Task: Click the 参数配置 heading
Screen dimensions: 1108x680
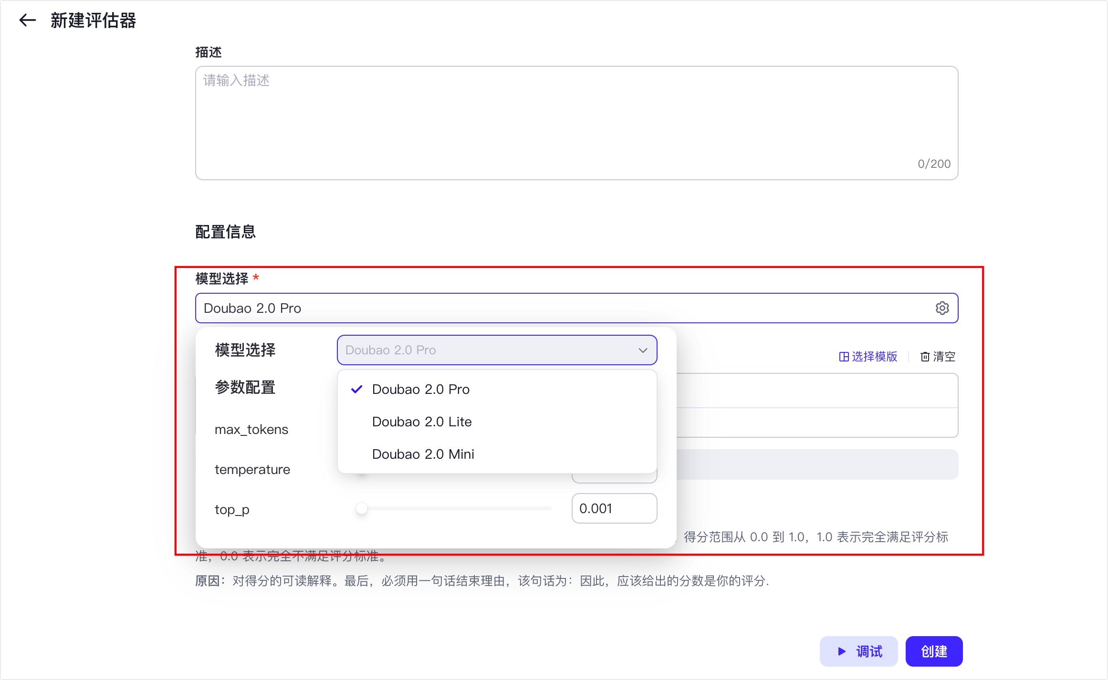Action: click(245, 387)
